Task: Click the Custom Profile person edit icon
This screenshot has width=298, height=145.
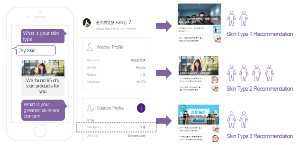Action: point(91,108)
